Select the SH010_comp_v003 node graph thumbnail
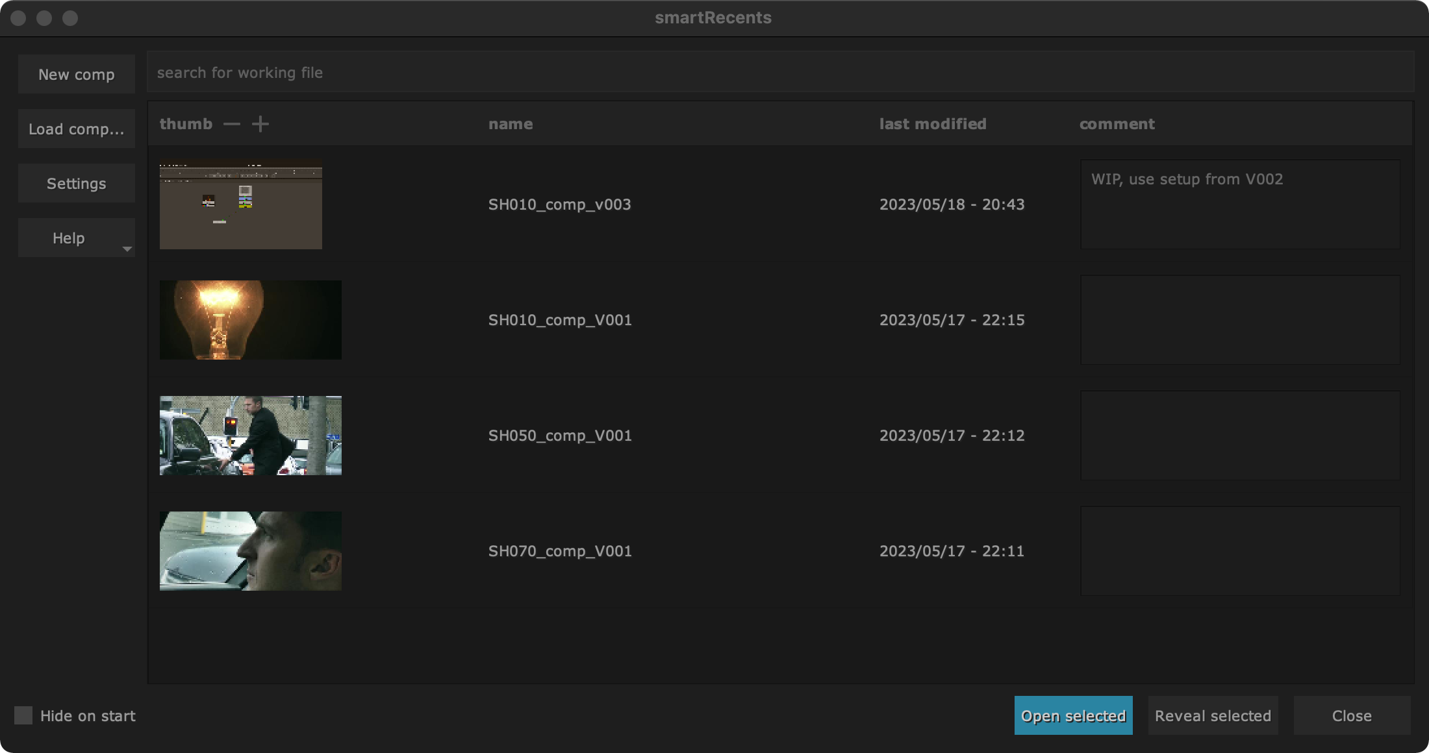This screenshot has width=1429, height=753. click(x=241, y=204)
